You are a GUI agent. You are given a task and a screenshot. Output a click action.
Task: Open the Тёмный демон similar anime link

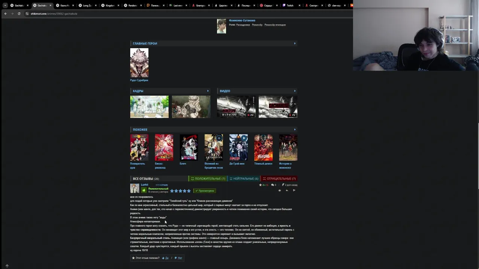(263, 164)
